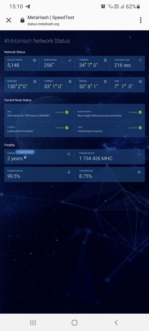The height and width of the screenshot is (331, 149).
Task: Tap the alarm icon in status bar
Action: click(x=103, y=6)
